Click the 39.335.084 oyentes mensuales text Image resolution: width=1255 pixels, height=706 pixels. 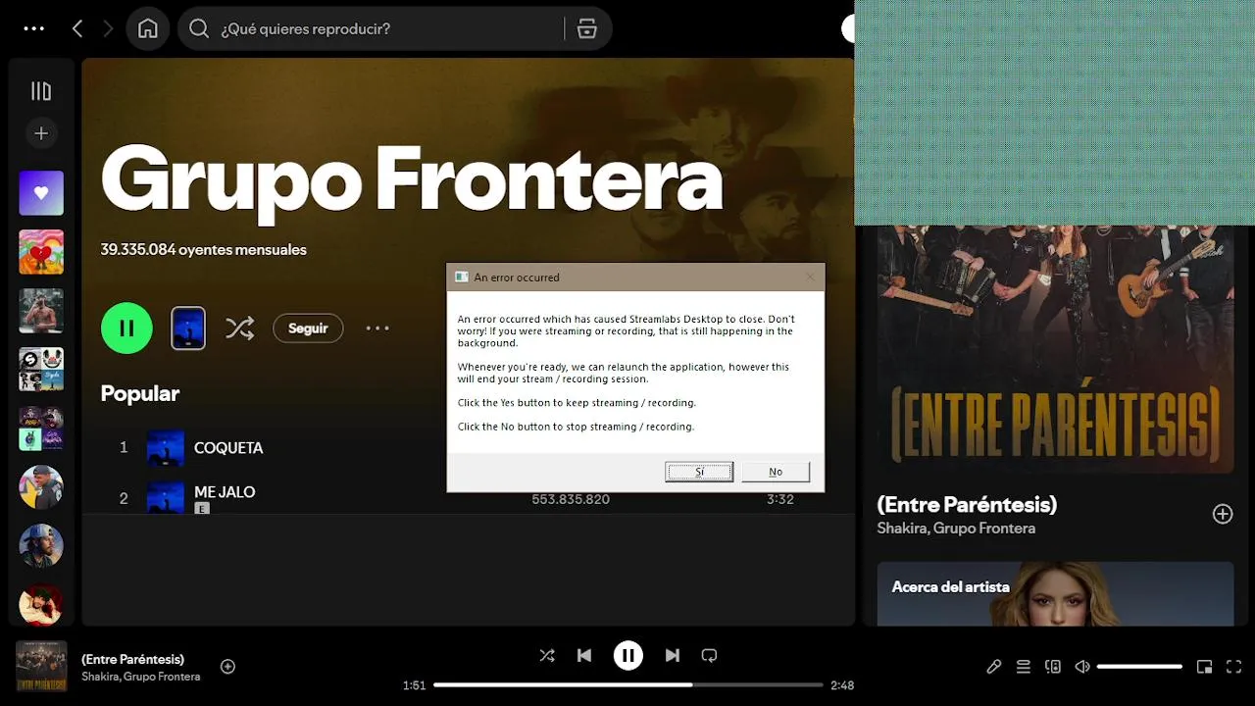click(x=204, y=249)
